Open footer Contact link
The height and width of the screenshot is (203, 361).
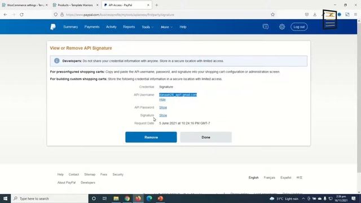[x=74, y=174]
